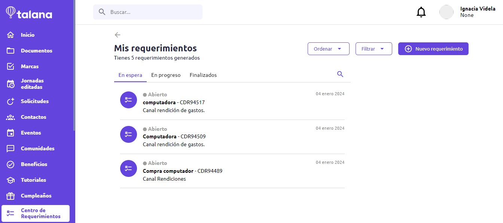
Task: Click the Nuevo requerimiento button
Action: (x=433, y=49)
